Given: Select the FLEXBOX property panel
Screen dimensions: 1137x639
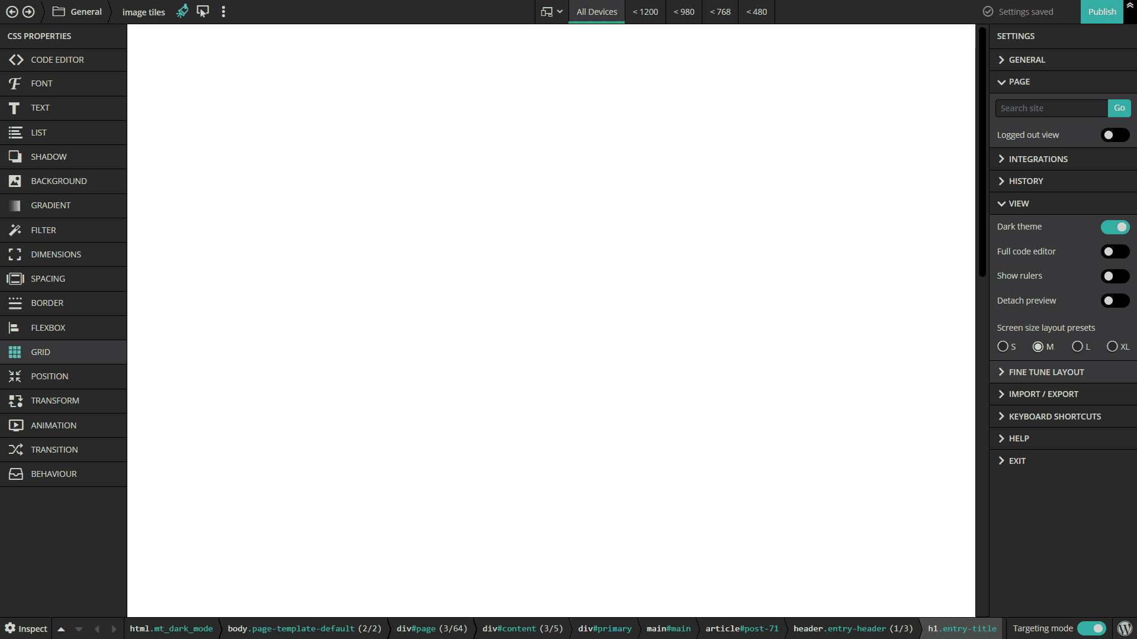Looking at the screenshot, I should coord(63,327).
